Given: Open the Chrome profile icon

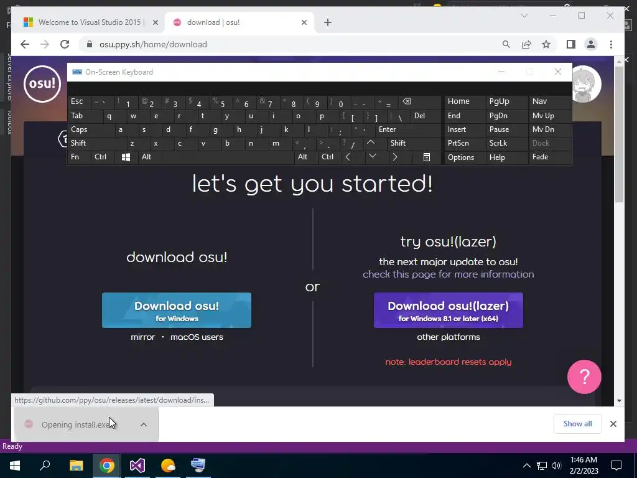Looking at the screenshot, I should (x=591, y=44).
